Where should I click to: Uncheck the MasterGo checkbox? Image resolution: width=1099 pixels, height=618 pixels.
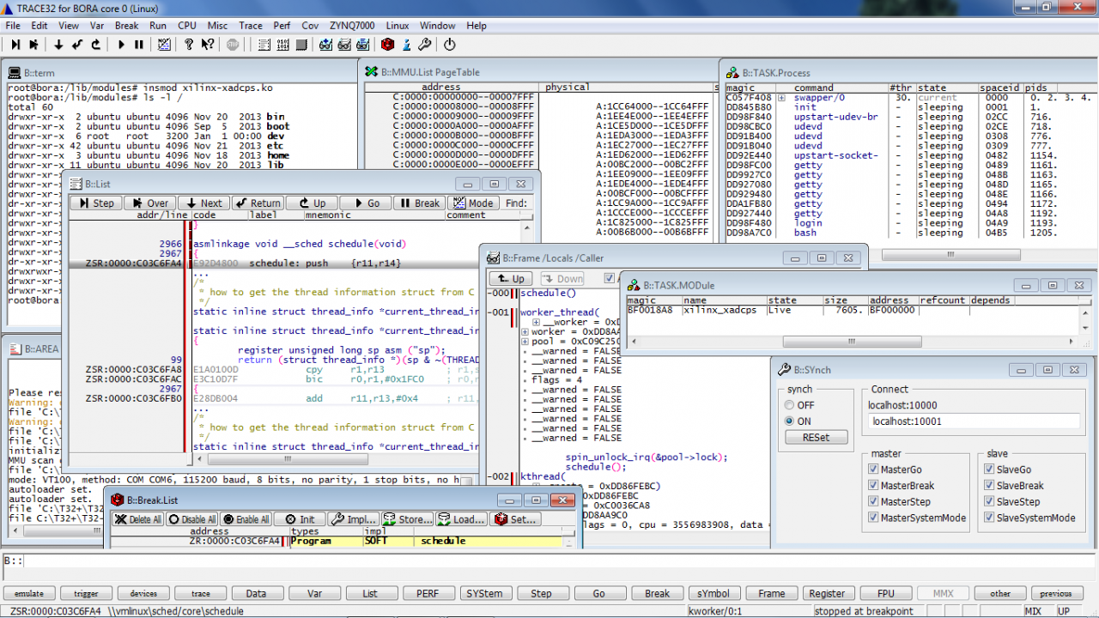[873, 470]
